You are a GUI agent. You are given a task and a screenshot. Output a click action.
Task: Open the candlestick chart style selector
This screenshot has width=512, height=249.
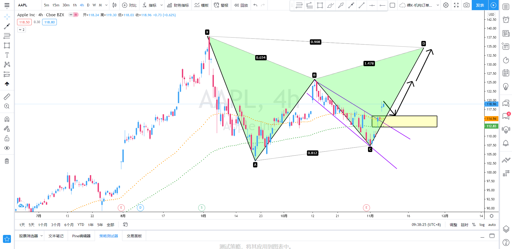pos(114,5)
